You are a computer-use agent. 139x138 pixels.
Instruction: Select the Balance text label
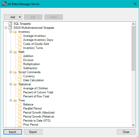point(28,104)
